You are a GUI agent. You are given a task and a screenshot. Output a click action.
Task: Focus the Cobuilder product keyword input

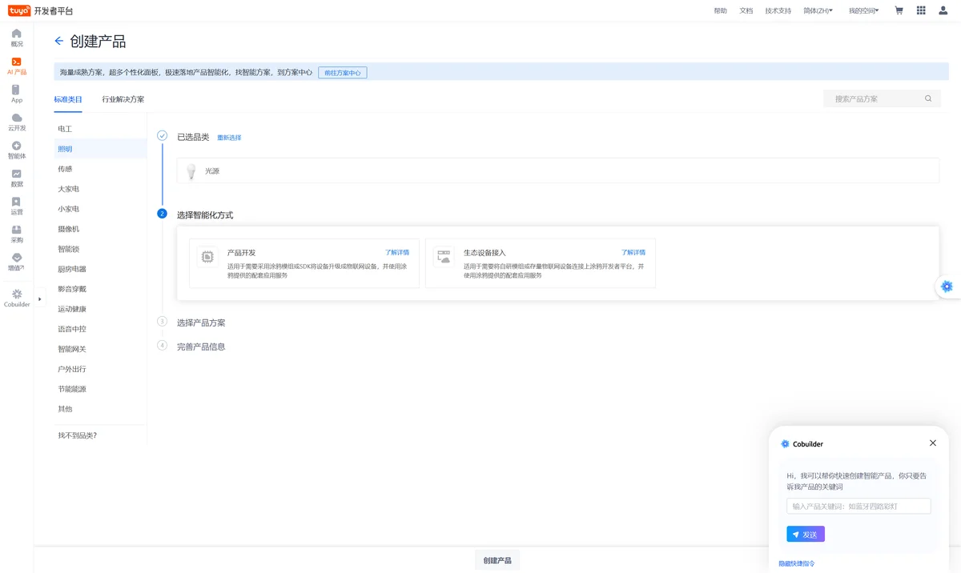pos(858,506)
